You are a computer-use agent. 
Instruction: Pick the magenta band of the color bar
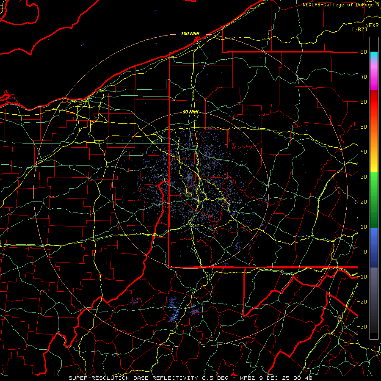click(x=374, y=78)
